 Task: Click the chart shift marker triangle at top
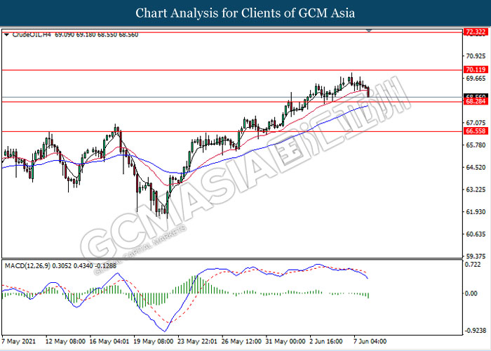pos(369,31)
